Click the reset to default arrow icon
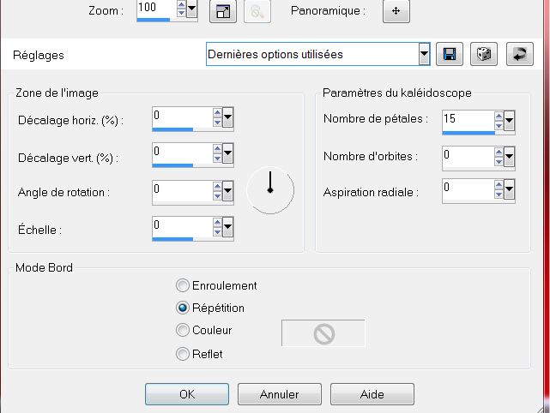550x413 pixels. [520, 54]
